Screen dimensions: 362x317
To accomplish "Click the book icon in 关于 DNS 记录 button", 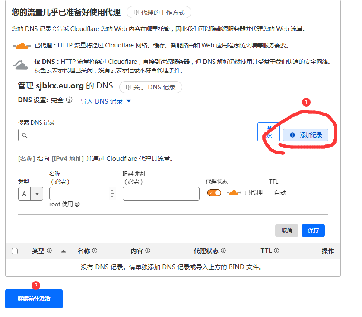I will click(129, 87).
